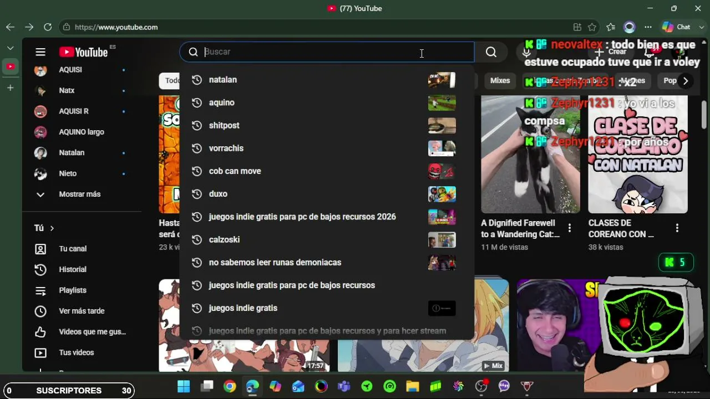This screenshot has height=399, width=710.
Task: Open Google Chrome from the taskbar
Action: pyautogui.click(x=230, y=386)
